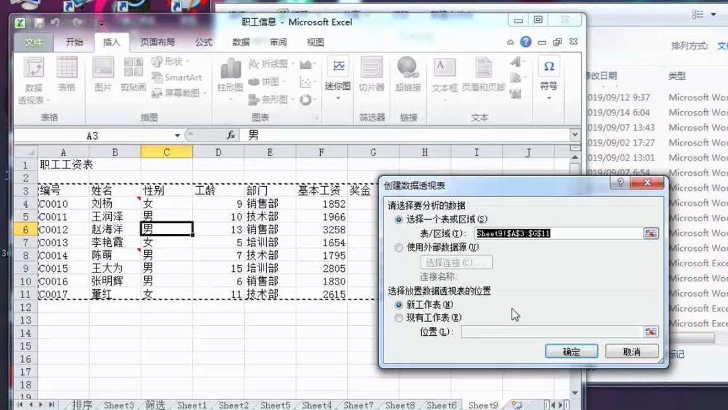Switch to the 页面布局 ribbon tab
728x410 pixels.
[x=156, y=42]
